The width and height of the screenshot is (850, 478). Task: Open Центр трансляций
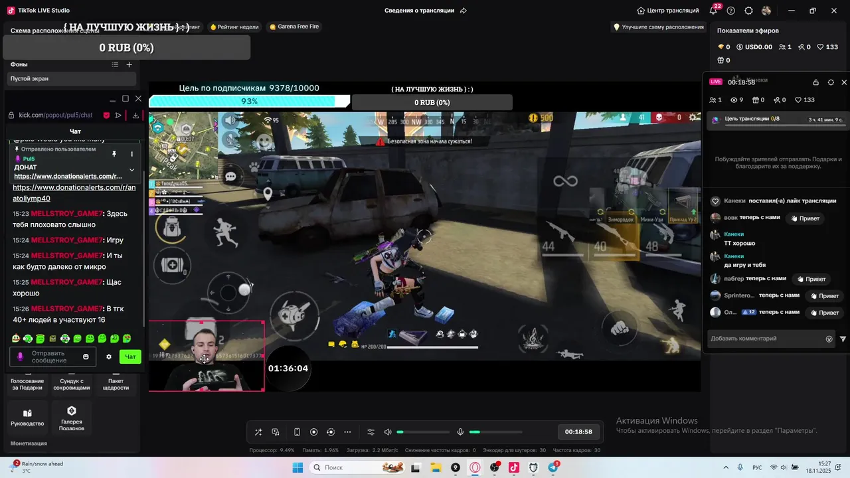(668, 11)
